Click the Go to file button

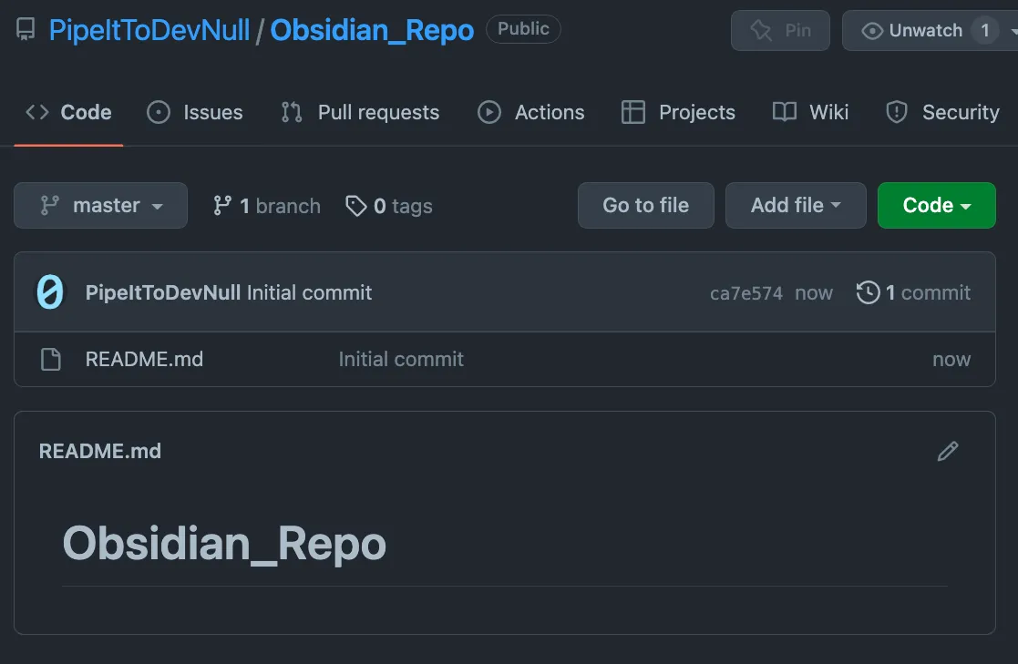pos(645,205)
